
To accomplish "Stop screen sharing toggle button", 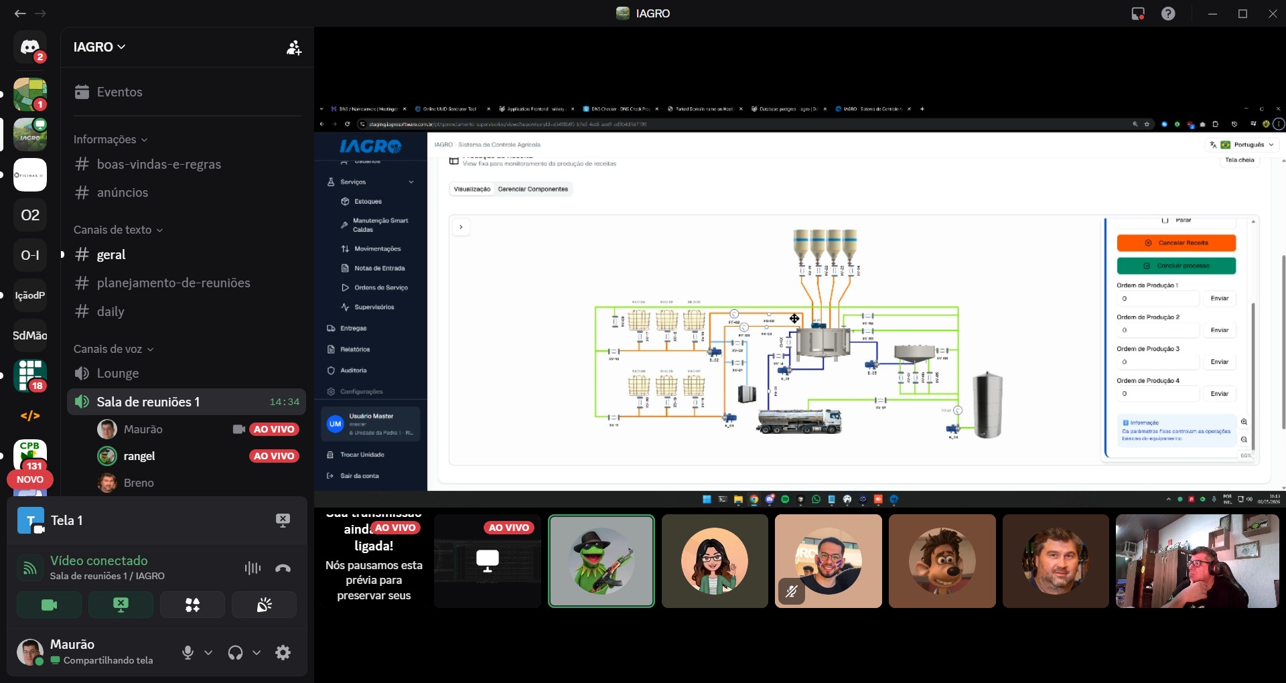I will click(121, 605).
